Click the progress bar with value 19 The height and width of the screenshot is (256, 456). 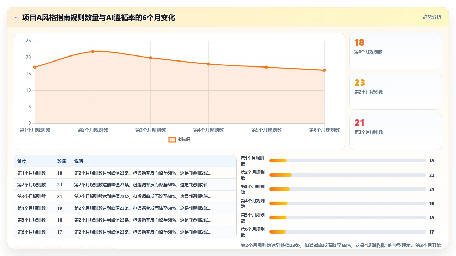tap(348, 203)
